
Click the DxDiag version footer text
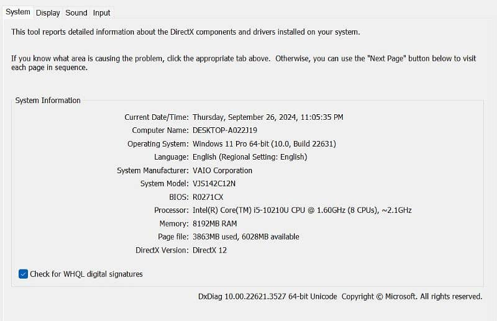click(x=340, y=296)
